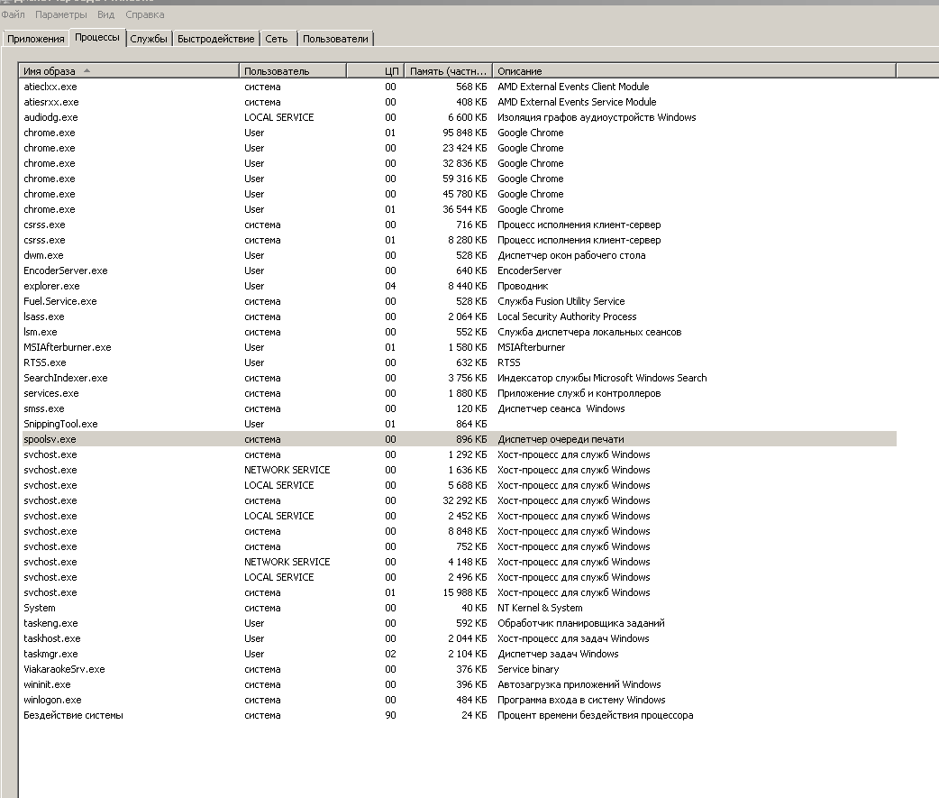Select the taskmgr.exe process row

click(x=460, y=655)
